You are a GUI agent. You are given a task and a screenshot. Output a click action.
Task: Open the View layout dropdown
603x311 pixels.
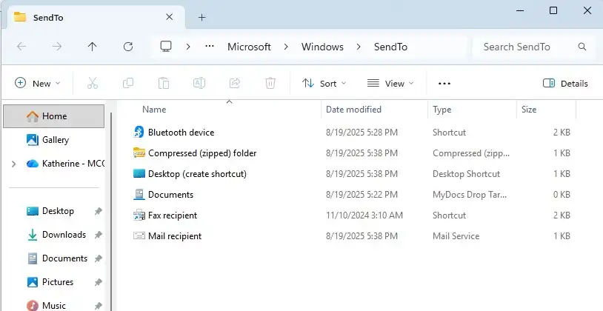390,84
